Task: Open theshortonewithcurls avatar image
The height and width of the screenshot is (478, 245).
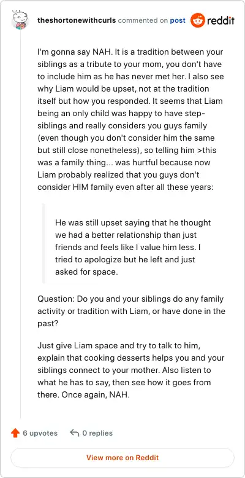Action: [x=20, y=20]
